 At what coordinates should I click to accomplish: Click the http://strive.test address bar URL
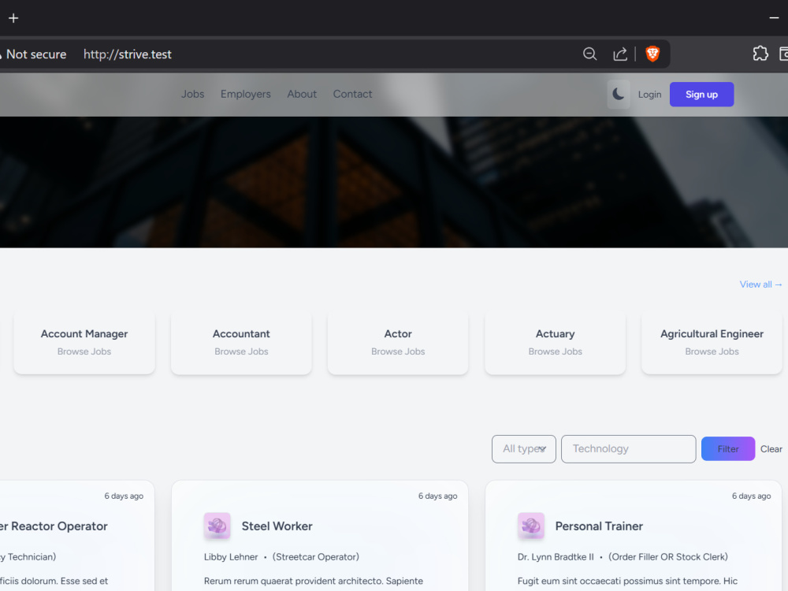click(x=128, y=54)
